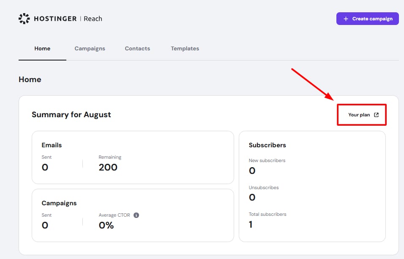The height and width of the screenshot is (259, 404).
Task: Click the Remaining emails count of 200
Action: [x=108, y=167]
